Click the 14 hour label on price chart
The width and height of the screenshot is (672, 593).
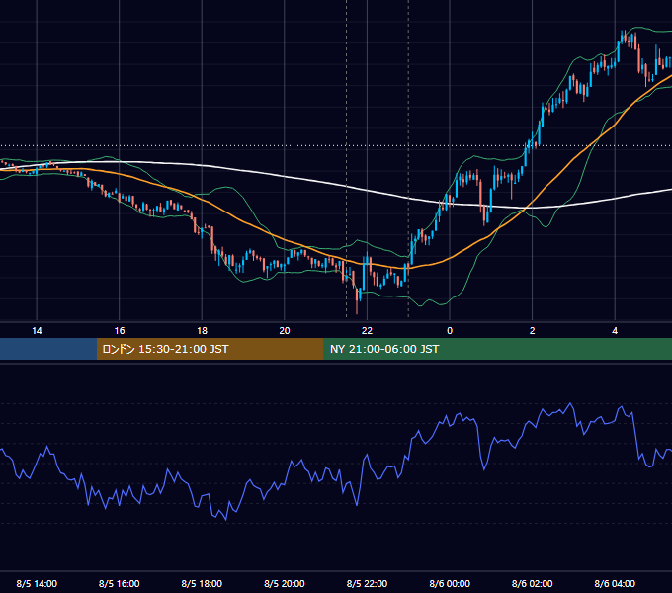tap(37, 331)
